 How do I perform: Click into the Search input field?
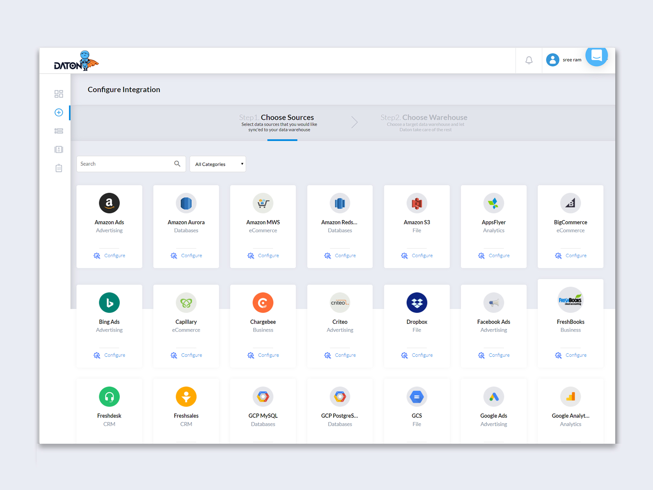125,164
